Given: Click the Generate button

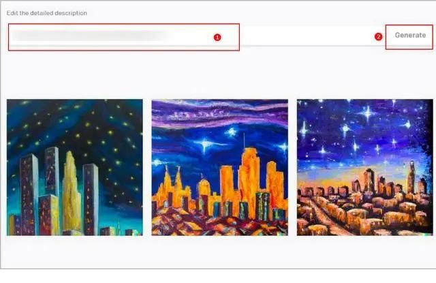Looking at the screenshot, I should (410, 35).
